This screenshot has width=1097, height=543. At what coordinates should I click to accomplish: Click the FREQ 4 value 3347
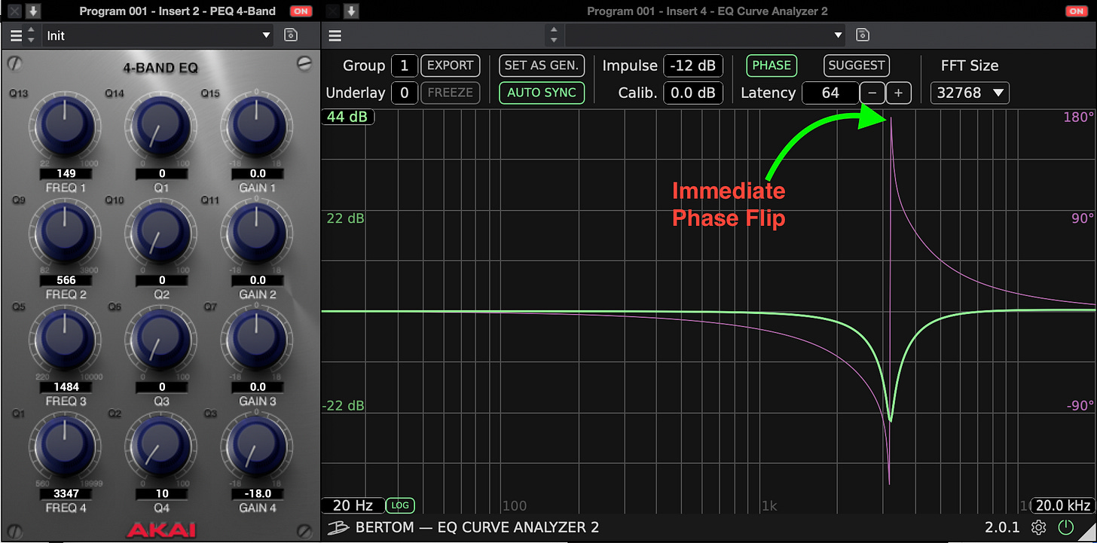pos(66,494)
